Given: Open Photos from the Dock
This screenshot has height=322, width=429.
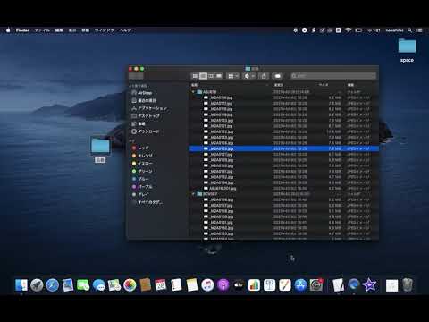Looking at the screenshot, I should pyautogui.click(x=130, y=285).
